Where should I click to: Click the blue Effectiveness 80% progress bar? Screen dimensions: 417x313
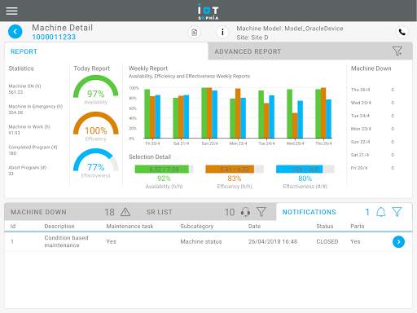tap(305, 169)
